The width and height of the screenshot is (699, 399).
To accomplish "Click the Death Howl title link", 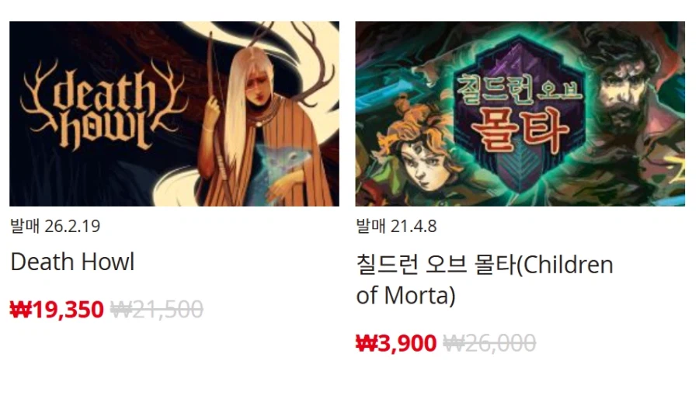I will coord(72,262).
